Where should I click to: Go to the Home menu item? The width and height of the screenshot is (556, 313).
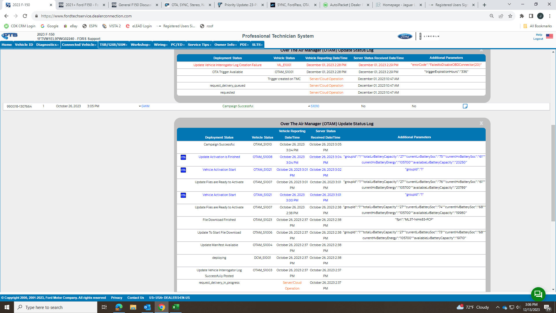click(x=7, y=45)
